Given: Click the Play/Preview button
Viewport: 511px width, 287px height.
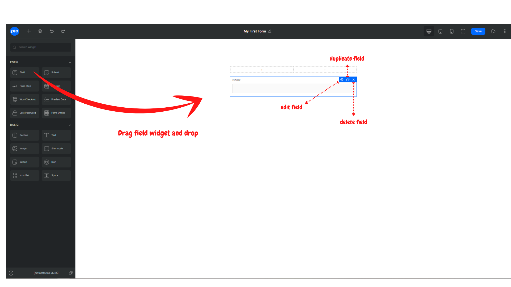Looking at the screenshot, I should (493, 31).
